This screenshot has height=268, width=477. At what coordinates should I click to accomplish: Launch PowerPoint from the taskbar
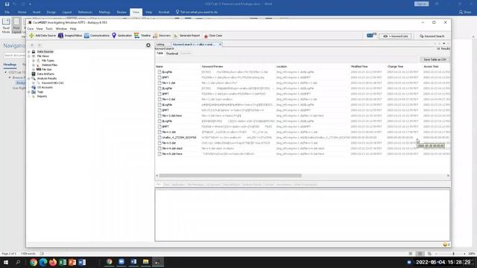tap(72, 262)
